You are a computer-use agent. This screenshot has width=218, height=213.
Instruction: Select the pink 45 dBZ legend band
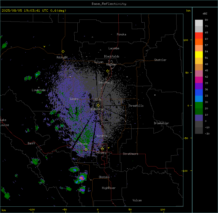click(x=199, y=73)
